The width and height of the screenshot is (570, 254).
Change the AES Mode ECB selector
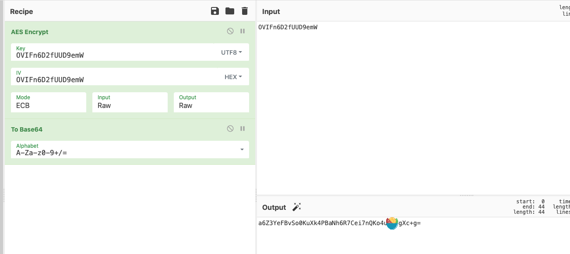pyautogui.click(x=49, y=102)
